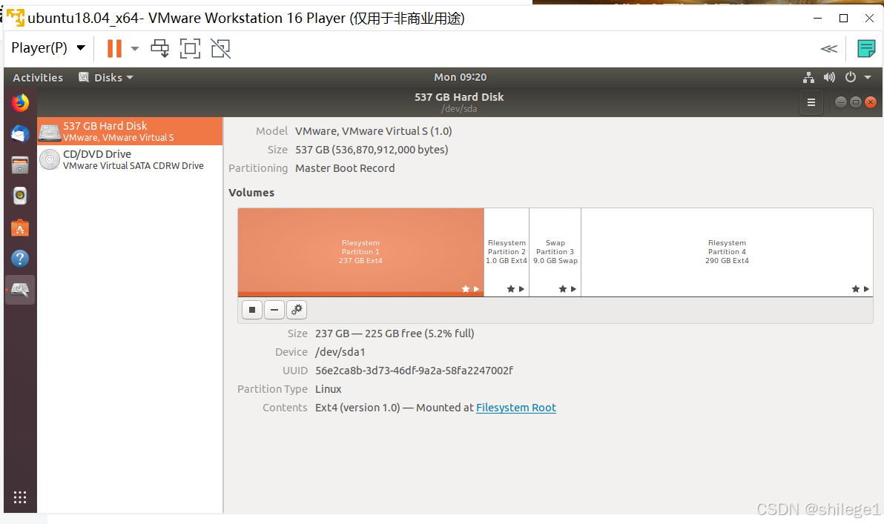The width and height of the screenshot is (884, 524).
Task: Select Swap Partition 3 9.0 GB volume
Action: point(555,252)
